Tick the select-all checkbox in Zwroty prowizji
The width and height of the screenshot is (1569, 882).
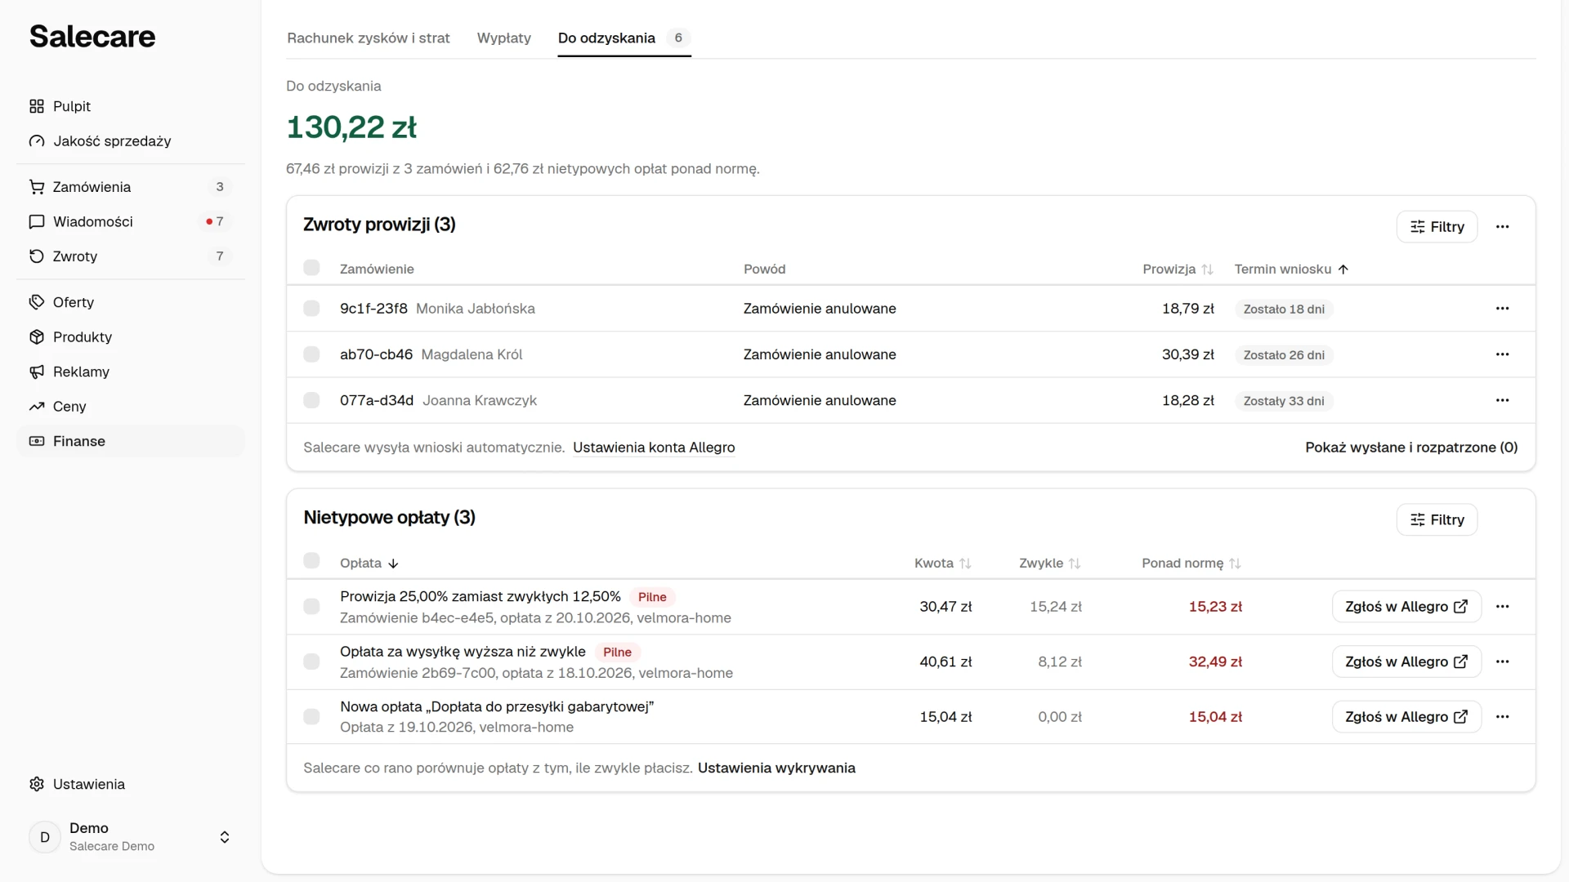coord(311,268)
